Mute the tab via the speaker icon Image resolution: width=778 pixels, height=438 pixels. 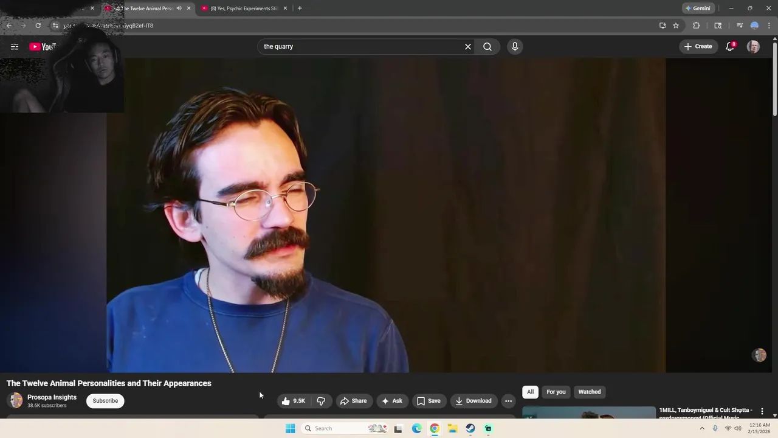click(x=179, y=9)
